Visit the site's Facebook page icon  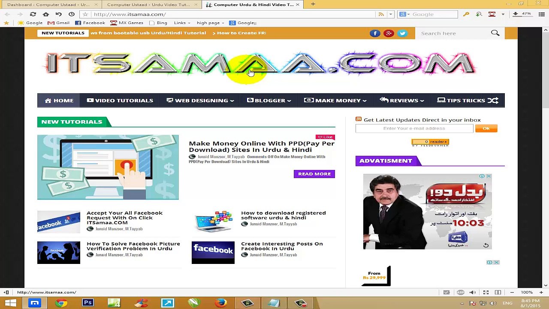point(375,33)
